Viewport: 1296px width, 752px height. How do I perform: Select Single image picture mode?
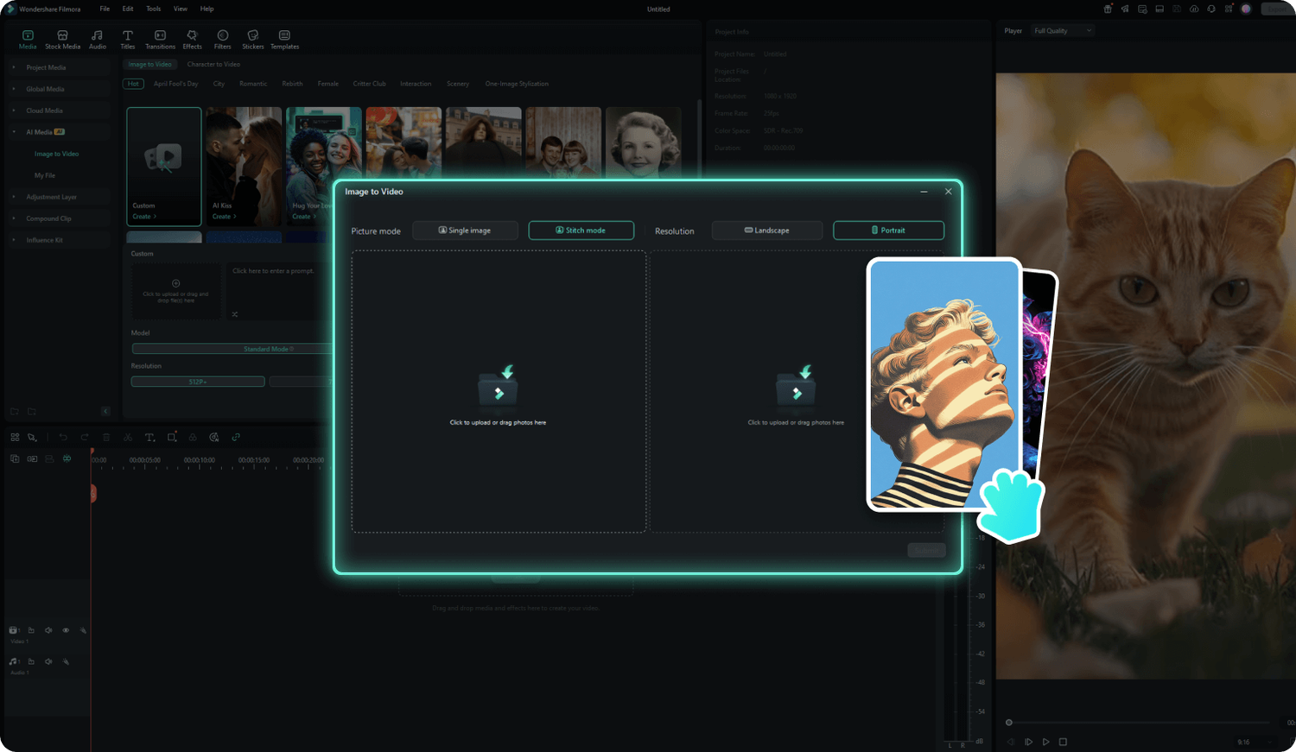coord(465,231)
